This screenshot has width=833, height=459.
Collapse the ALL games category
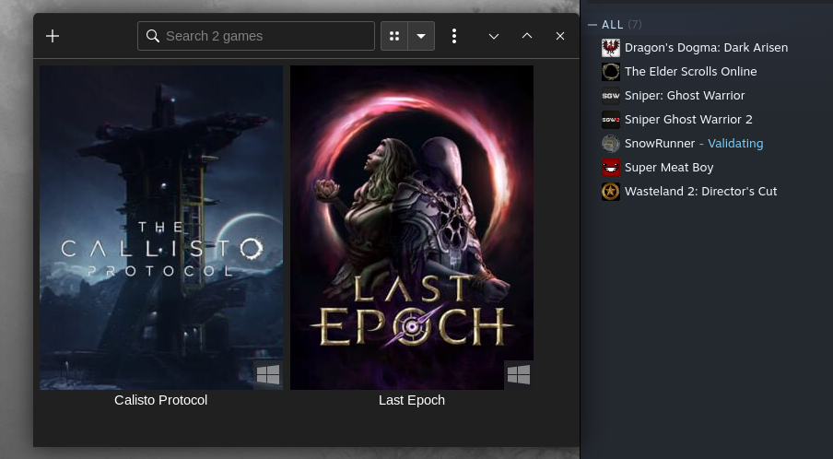click(x=592, y=25)
